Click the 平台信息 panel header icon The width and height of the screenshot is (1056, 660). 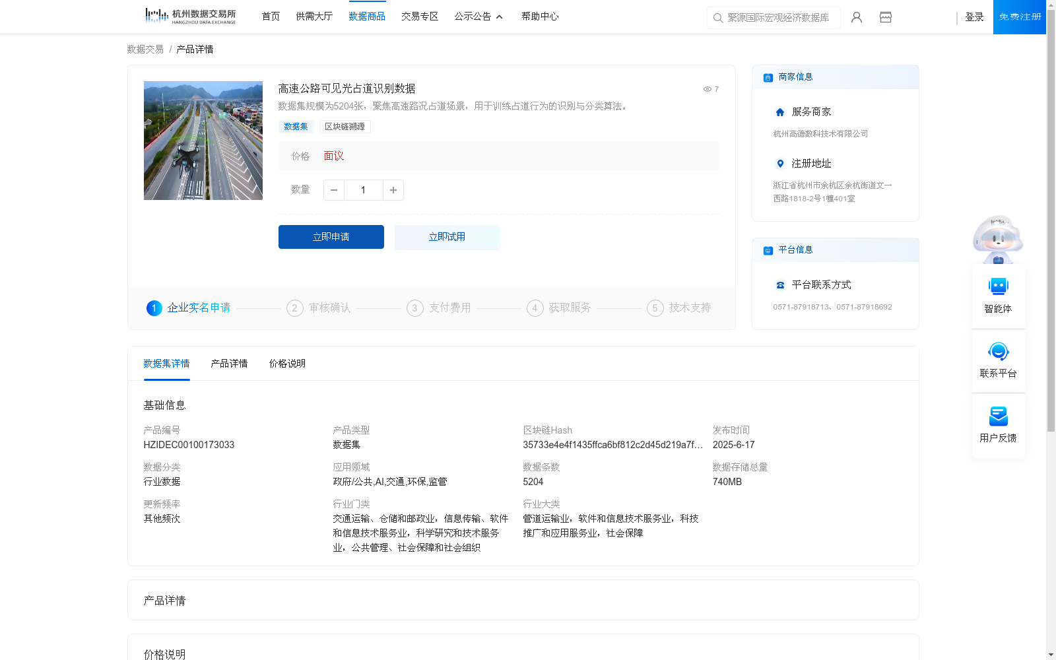tap(768, 250)
